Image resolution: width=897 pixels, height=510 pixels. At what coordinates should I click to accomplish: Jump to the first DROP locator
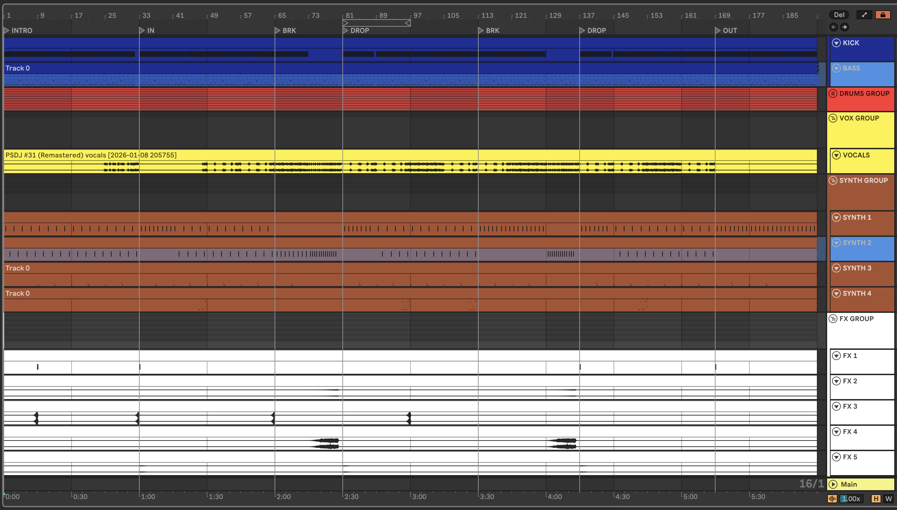[x=346, y=30]
